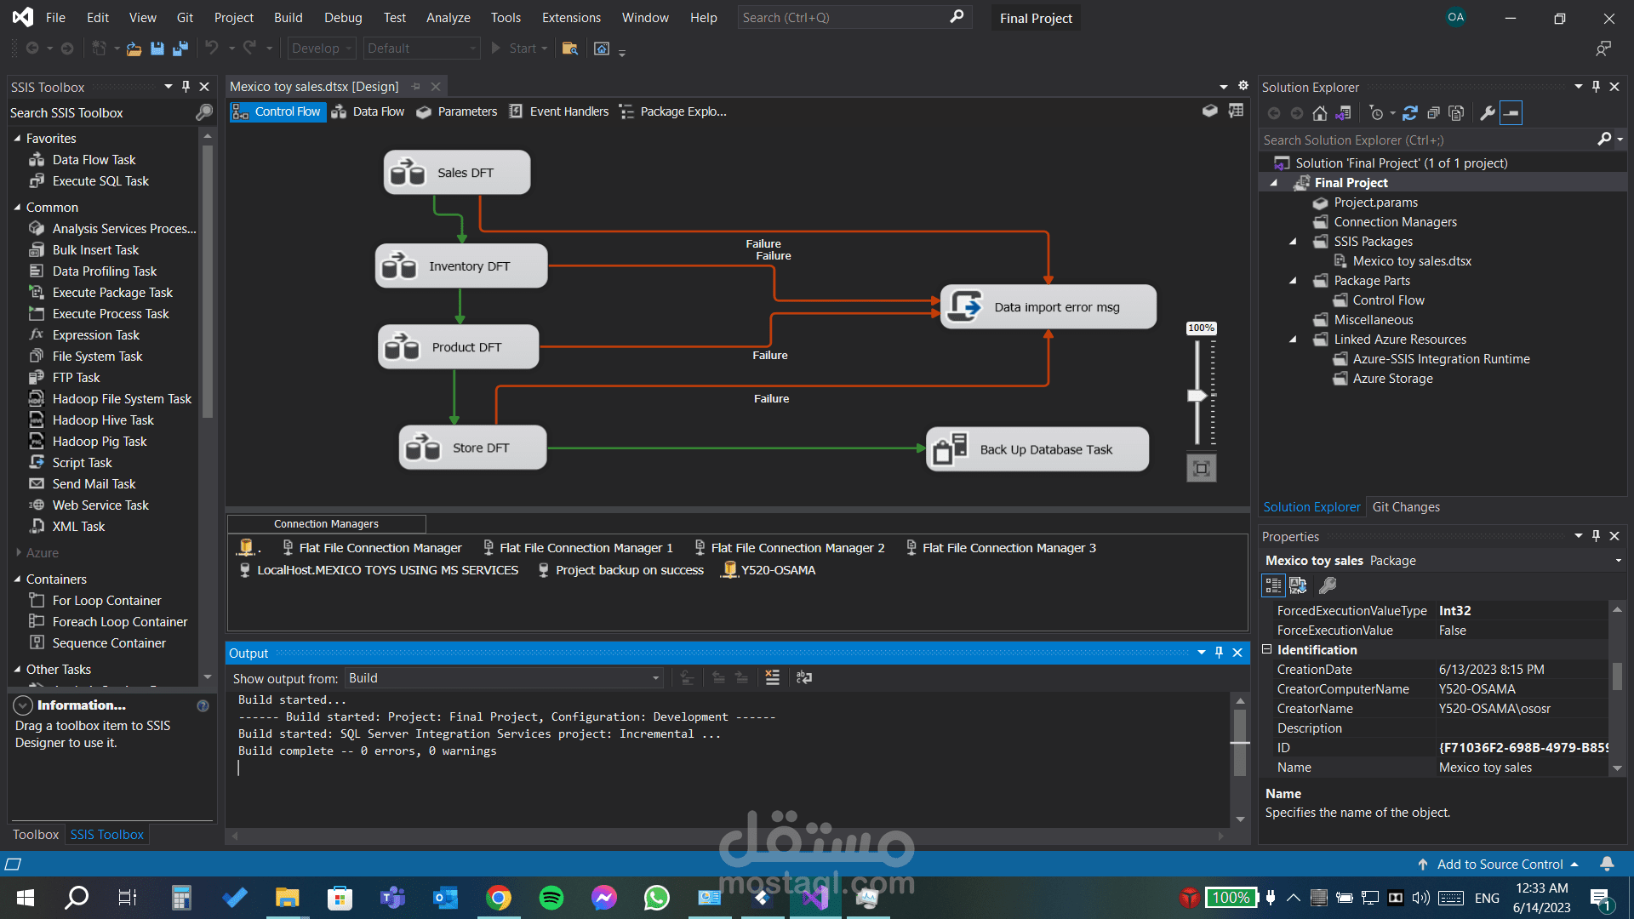Open the Property Pages icon in Properties
This screenshot has width=1634, height=919.
(1327, 585)
